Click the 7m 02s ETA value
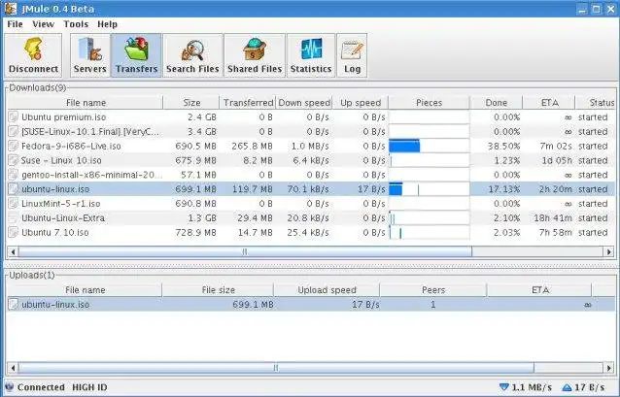The height and width of the screenshot is (397, 620). [x=556, y=147]
